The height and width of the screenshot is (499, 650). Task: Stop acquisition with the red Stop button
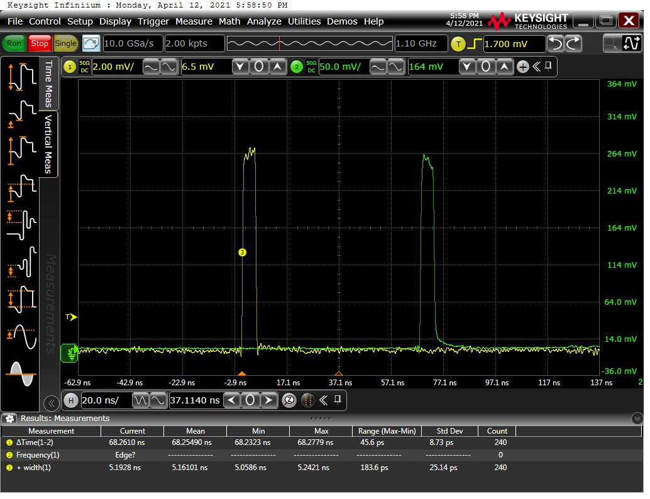[x=40, y=43]
